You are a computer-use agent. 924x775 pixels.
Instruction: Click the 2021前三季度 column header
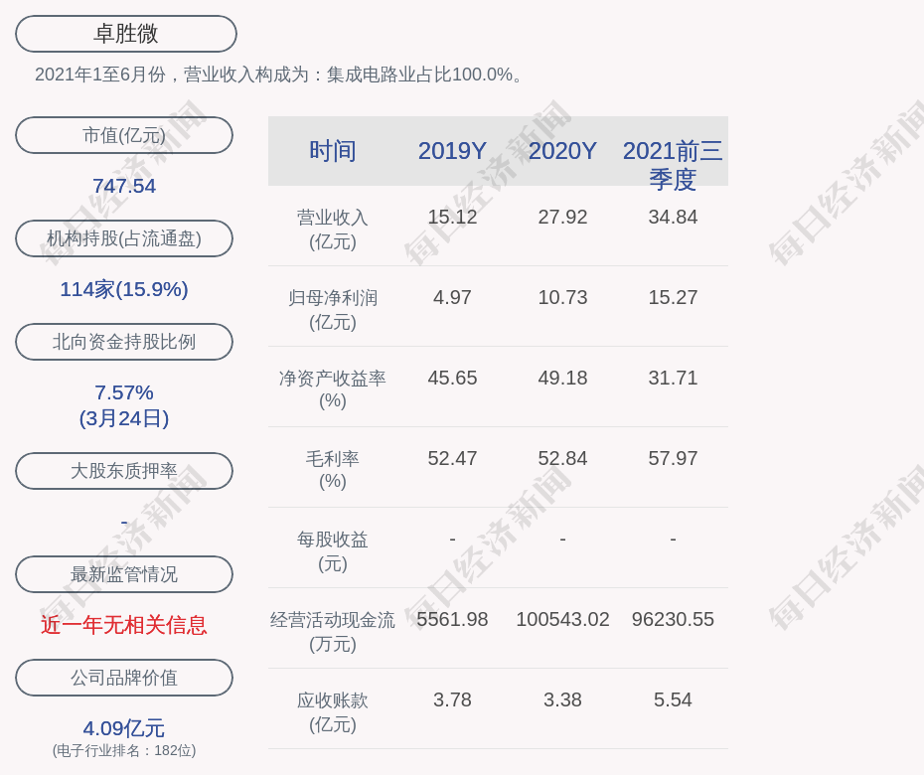(x=673, y=165)
